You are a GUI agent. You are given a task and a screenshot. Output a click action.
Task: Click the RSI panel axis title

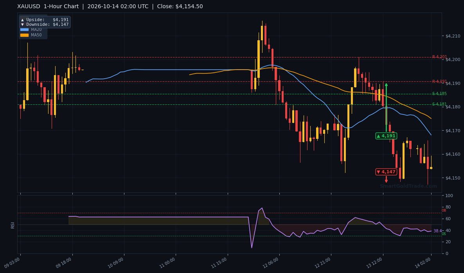pyautogui.click(x=13, y=225)
